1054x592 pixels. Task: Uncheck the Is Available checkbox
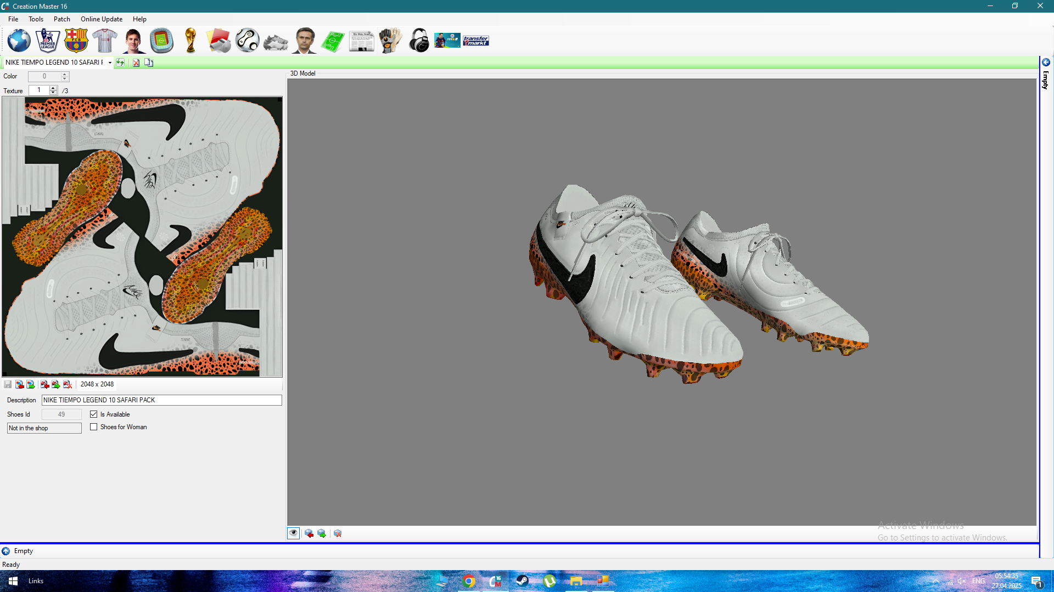pyautogui.click(x=94, y=414)
